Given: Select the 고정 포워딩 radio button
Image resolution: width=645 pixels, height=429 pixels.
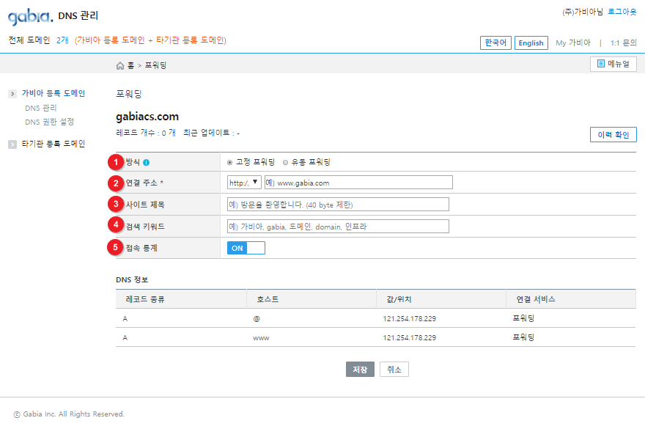Looking at the screenshot, I should pyautogui.click(x=230, y=163).
